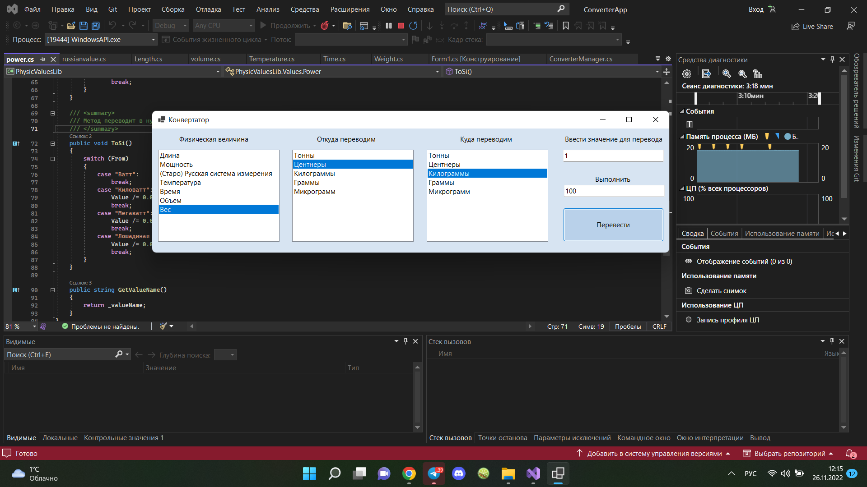The image size is (867, 487).
Task: Switch to the Temperature.cs tab
Action: [271, 59]
